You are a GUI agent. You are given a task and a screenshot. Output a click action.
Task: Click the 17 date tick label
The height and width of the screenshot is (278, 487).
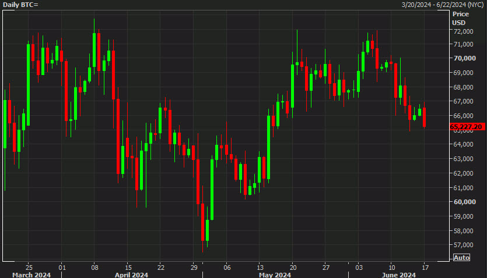coord(425,268)
